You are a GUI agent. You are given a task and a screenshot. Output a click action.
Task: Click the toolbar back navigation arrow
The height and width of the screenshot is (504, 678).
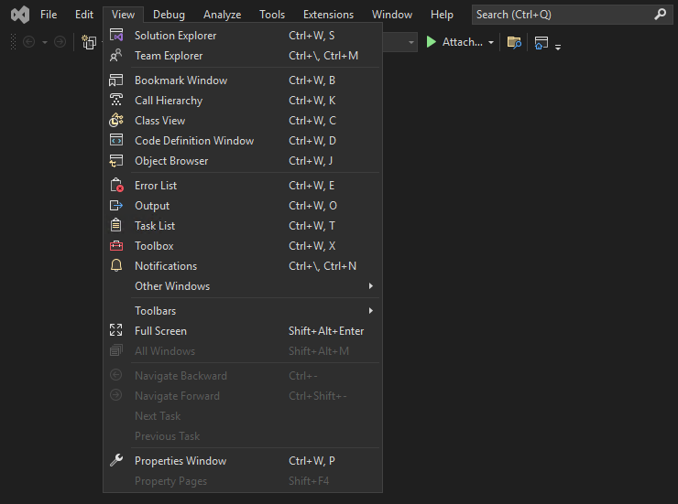coord(28,42)
